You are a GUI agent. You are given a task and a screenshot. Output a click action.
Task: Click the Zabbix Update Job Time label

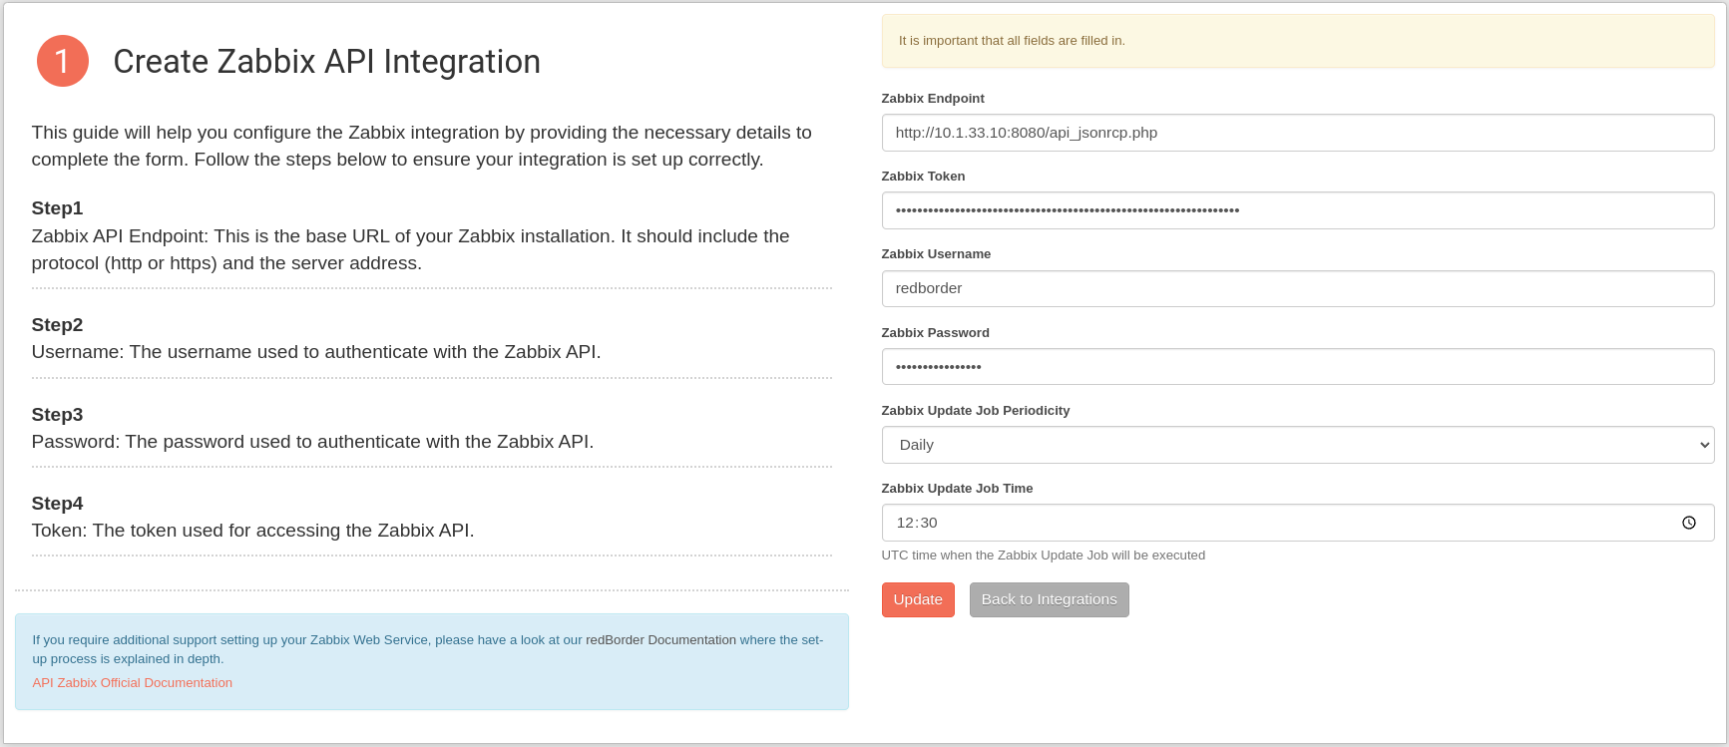[957, 489]
